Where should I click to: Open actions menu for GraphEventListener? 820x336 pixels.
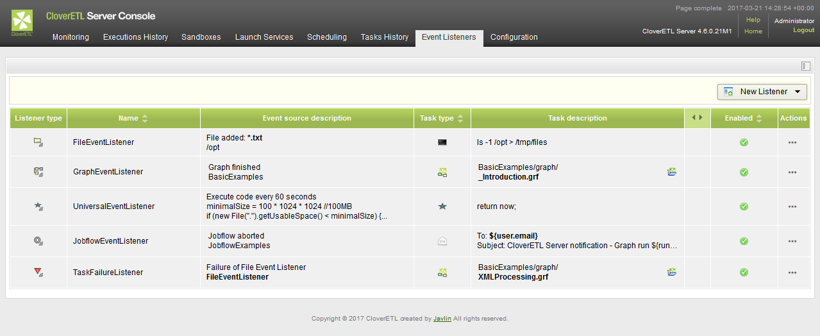point(792,172)
